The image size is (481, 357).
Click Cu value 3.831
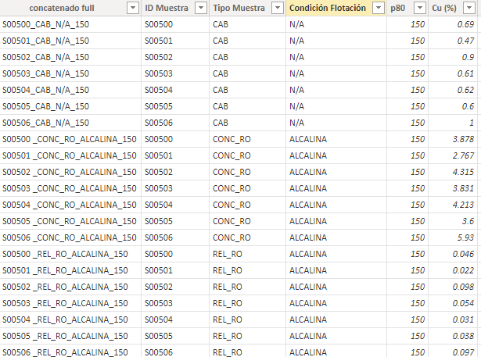pos(453,188)
